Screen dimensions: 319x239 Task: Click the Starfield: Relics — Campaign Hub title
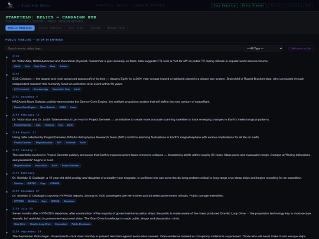tap(51, 17)
